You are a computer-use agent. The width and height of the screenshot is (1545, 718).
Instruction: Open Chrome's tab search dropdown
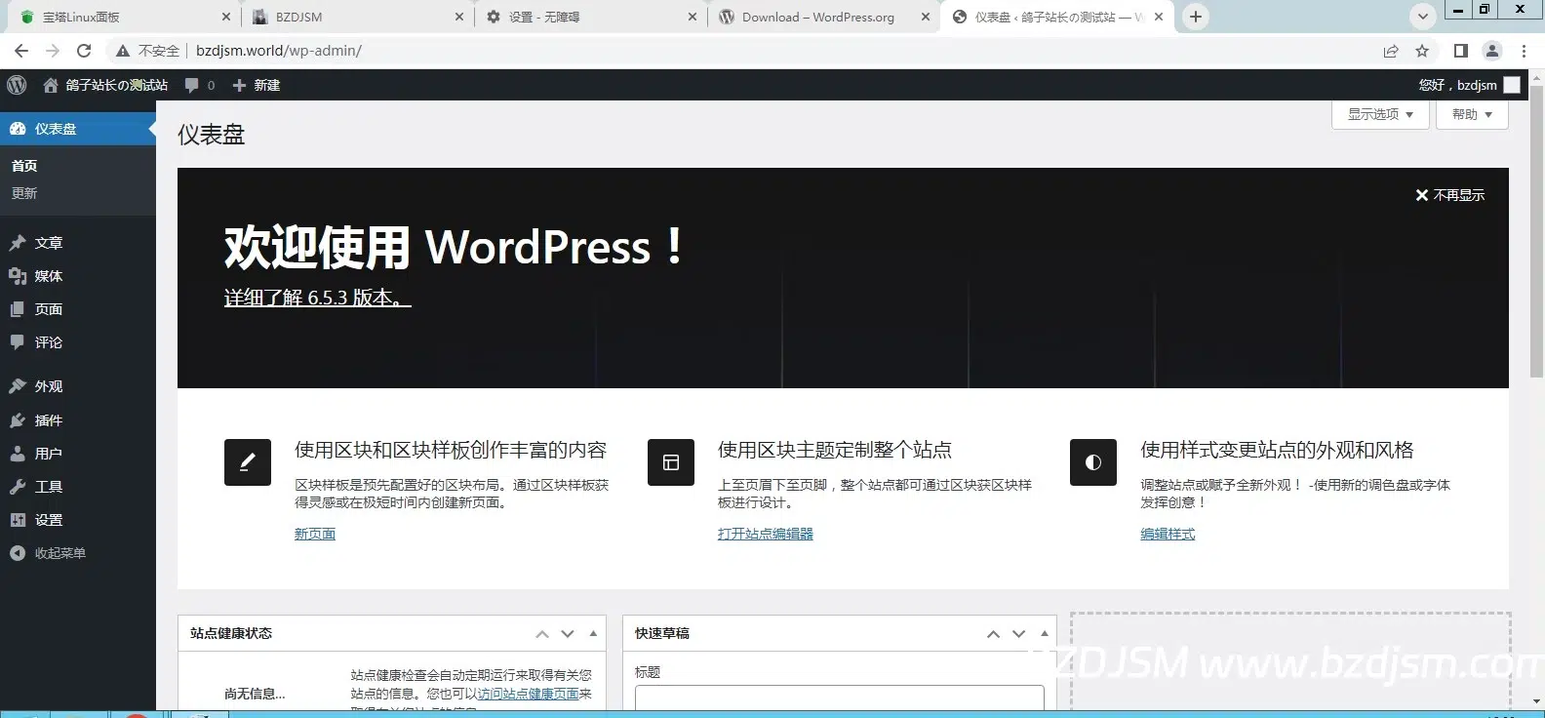coord(1423,17)
